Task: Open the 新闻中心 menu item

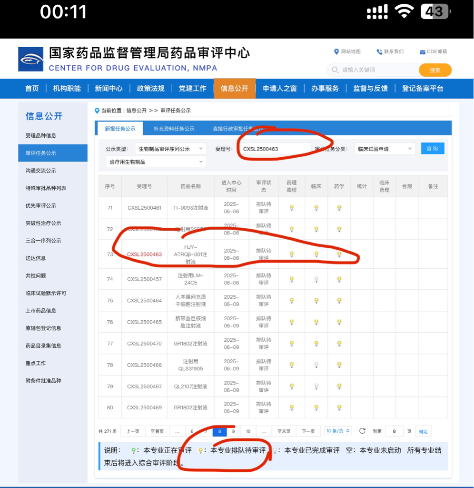Action: point(109,89)
